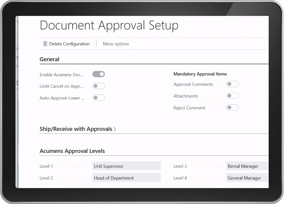Click the Approval Comments label

click(x=193, y=84)
